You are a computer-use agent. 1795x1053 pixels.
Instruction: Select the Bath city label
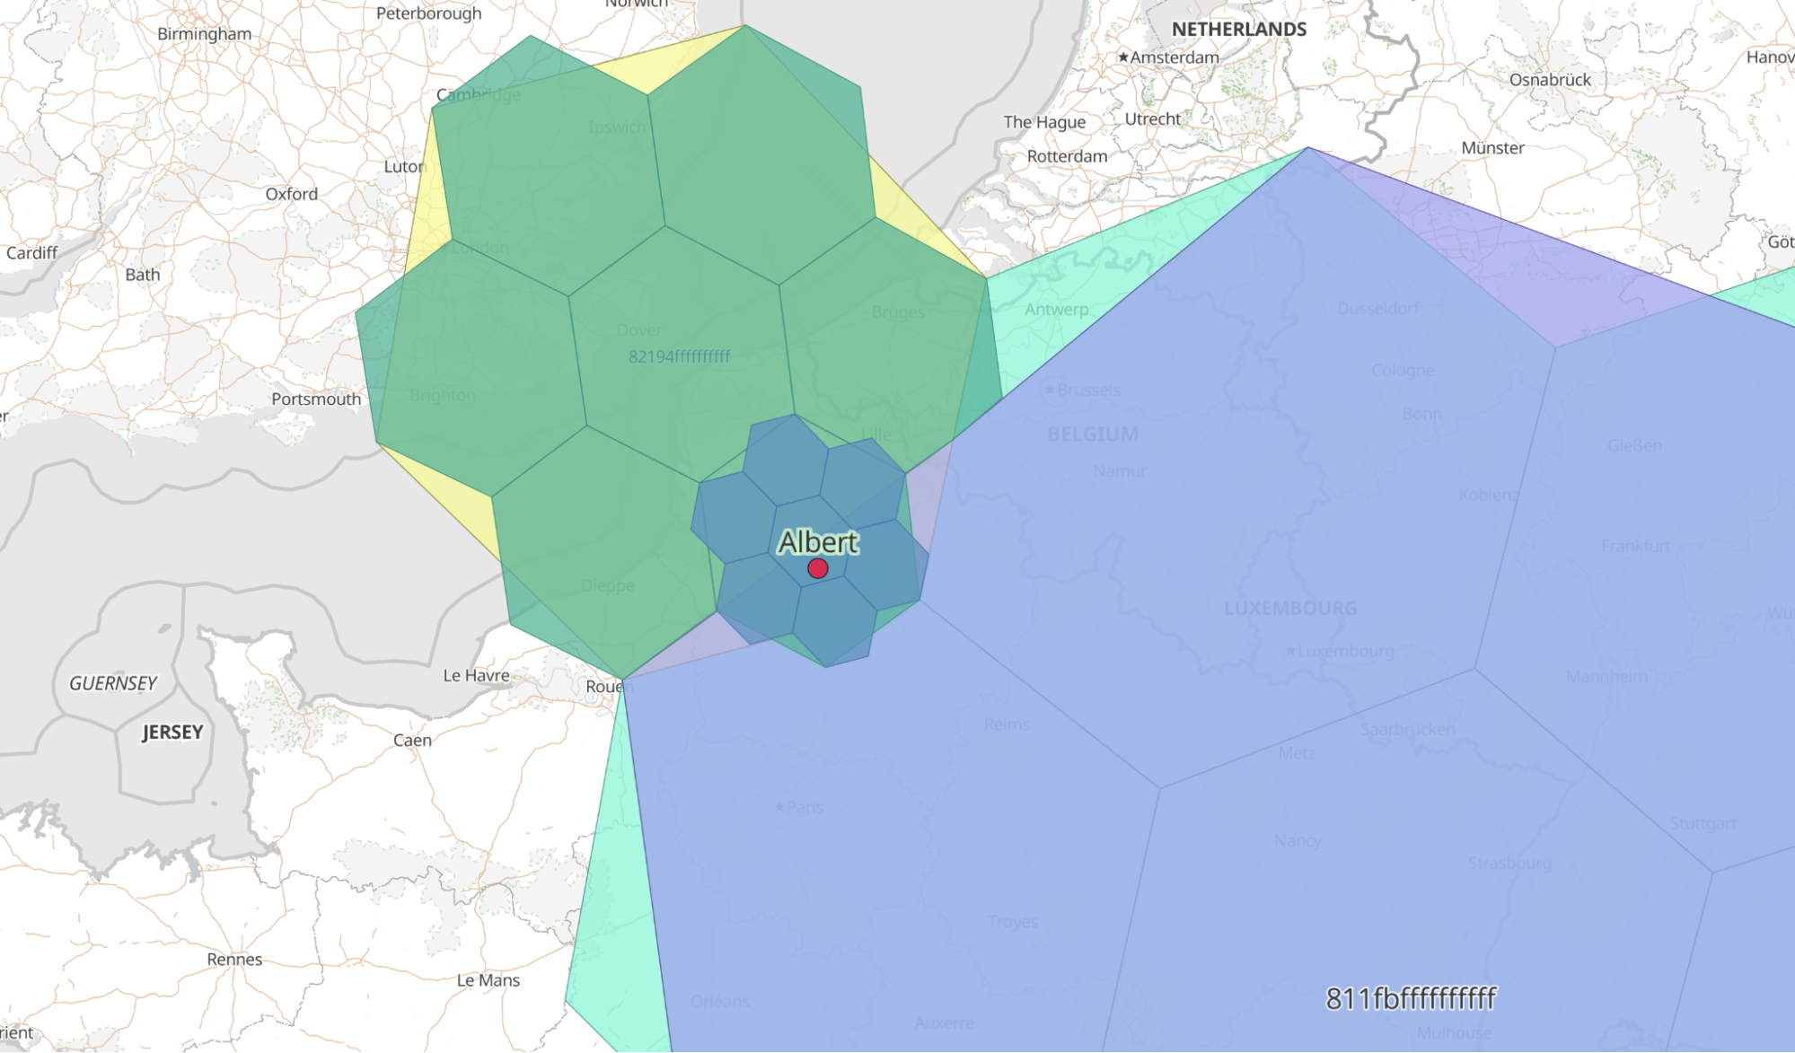point(142,275)
